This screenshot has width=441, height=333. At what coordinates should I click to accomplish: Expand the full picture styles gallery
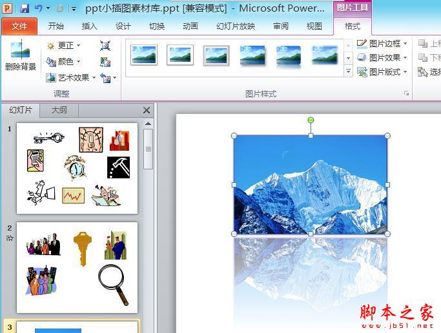point(348,71)
